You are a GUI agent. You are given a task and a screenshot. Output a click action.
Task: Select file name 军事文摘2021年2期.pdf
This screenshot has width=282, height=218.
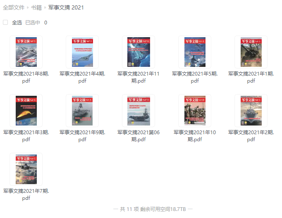tap(251, 136)
